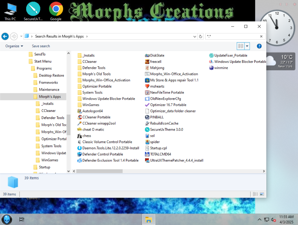The height and width of the screenshot is (225, 298).
Task: Select the spider game icon
Action: [147, 142]
